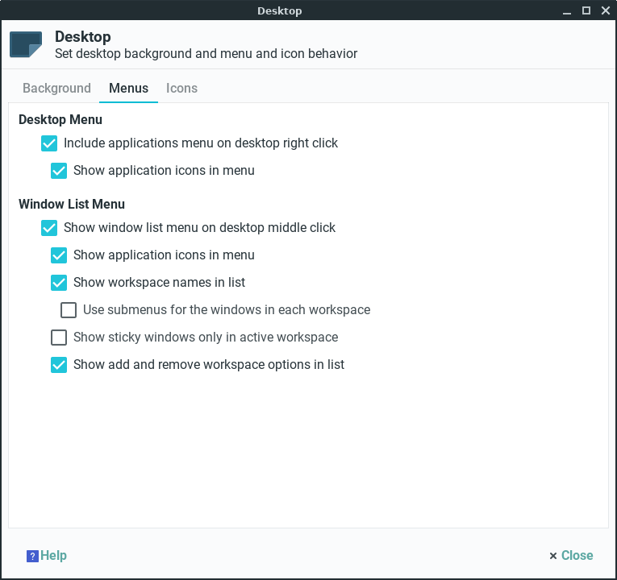Image resolution: width=617 pixels, height=580 pixels.
Task: Click the Desktop title bar text
Action: tap(279, 10)
